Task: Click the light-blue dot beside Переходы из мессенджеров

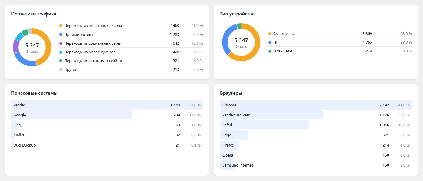Action: [x=61, y=52]
